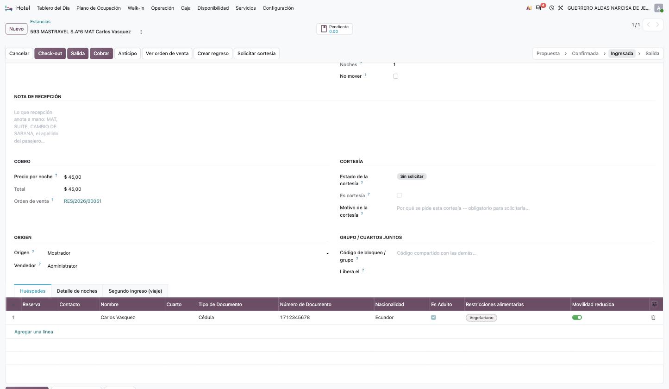Image resolution: width=669 pixels, height=389 pixels.
Task: Click the Nota de recepción text area
Action: pos(37,126)
